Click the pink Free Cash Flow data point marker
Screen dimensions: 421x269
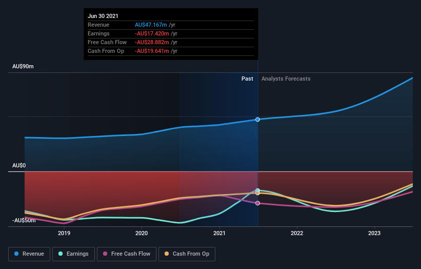[257, 203]
